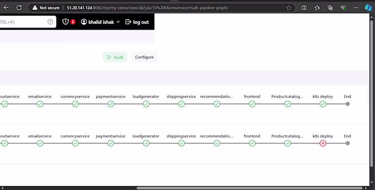This screenshot has height=190, width=375.
Task: Select recommendation stage in second run
Action: point(217,143)
